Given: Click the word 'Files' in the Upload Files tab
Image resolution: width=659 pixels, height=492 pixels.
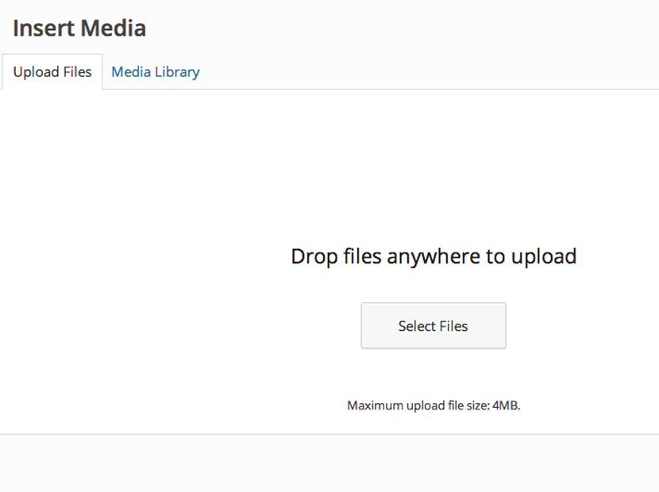Looking at the screenshot, I should click(77, 72).
